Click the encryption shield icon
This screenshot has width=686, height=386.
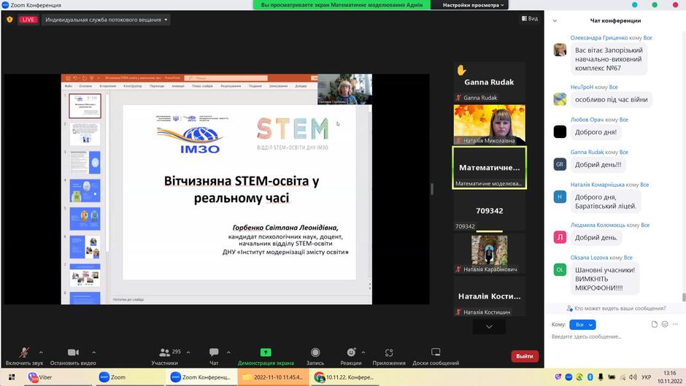[9, 20]
